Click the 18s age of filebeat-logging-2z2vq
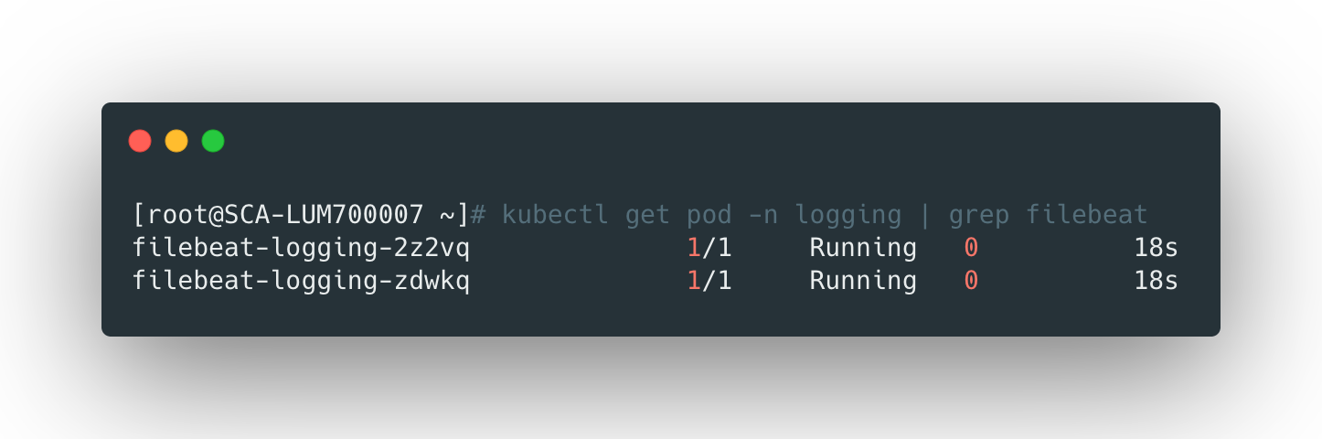This screenshot has height=439, width=1322. click(1156, 248)
